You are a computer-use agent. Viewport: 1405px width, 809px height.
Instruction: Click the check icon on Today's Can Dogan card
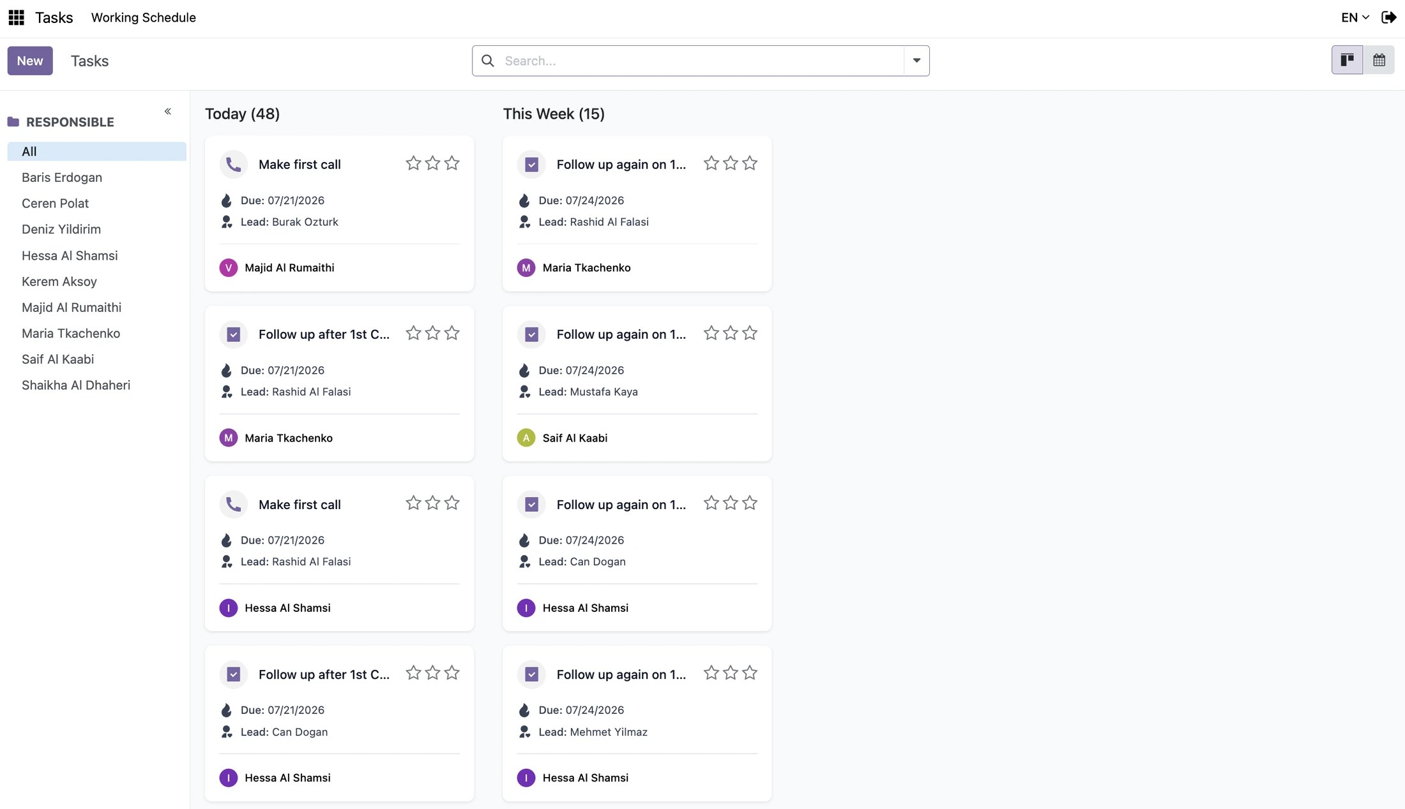[x=234, y=674]
